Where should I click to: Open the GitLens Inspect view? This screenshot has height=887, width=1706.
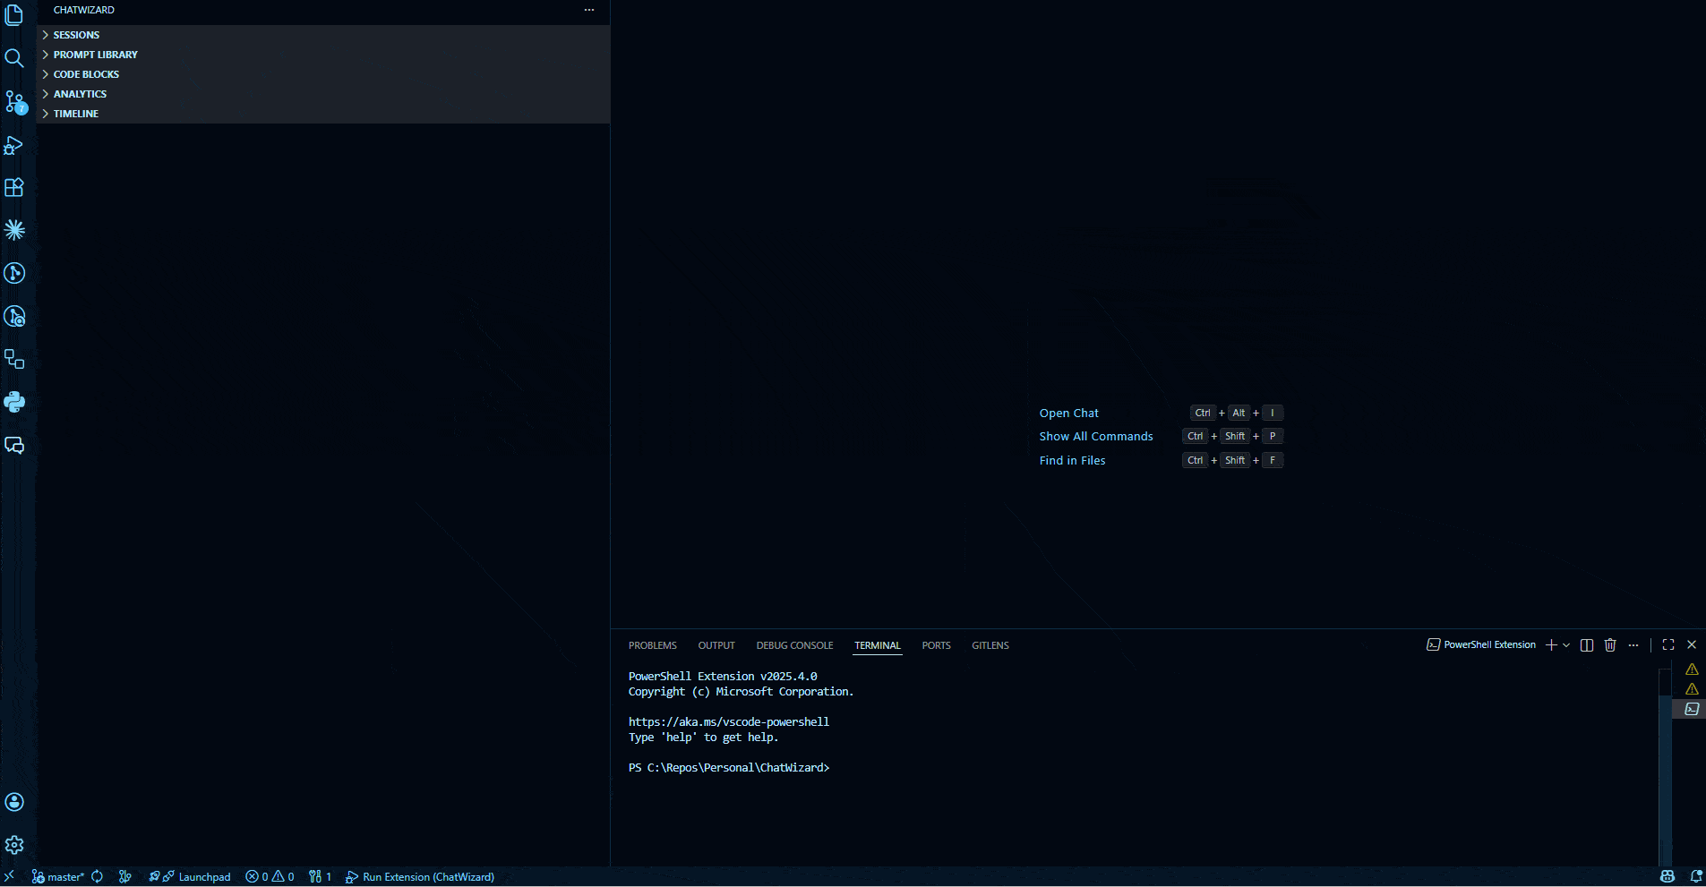(14, 316)
